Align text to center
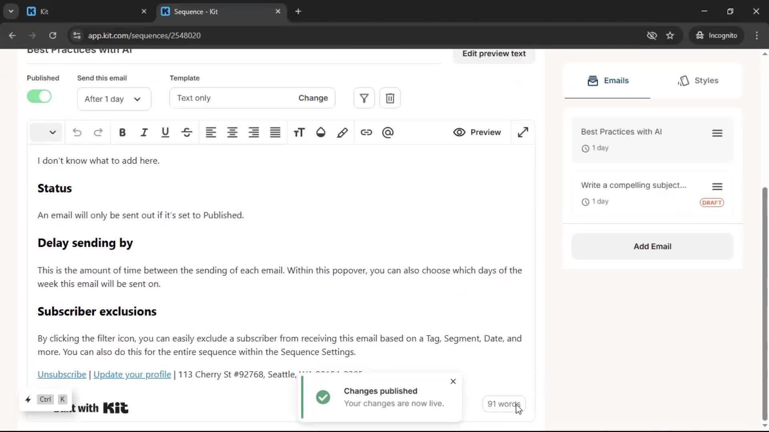The width and height of the screenshot is (769, 432). tap(232, 132)
